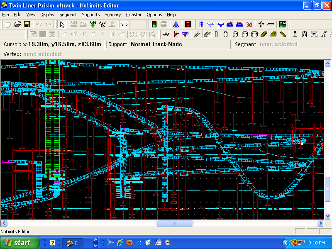332x249 pixels.
Task: Launch Windows Media Player from quick launch
Action: 168,243
